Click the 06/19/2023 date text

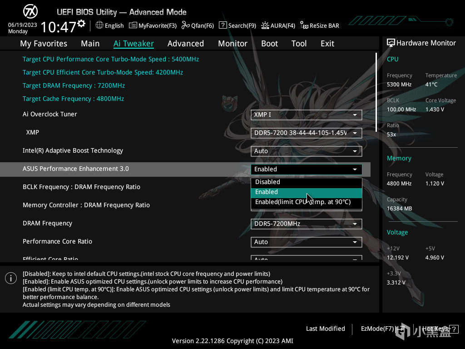click(x=23, y=25)
